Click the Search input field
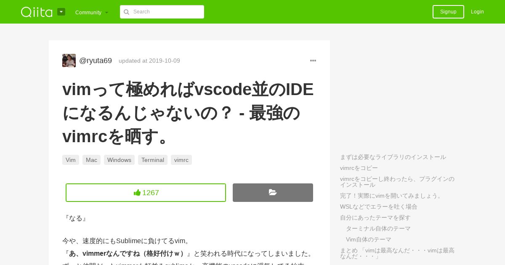Viewport: 505px width, 265px height. pyautogui.click(x=162, y=12)
